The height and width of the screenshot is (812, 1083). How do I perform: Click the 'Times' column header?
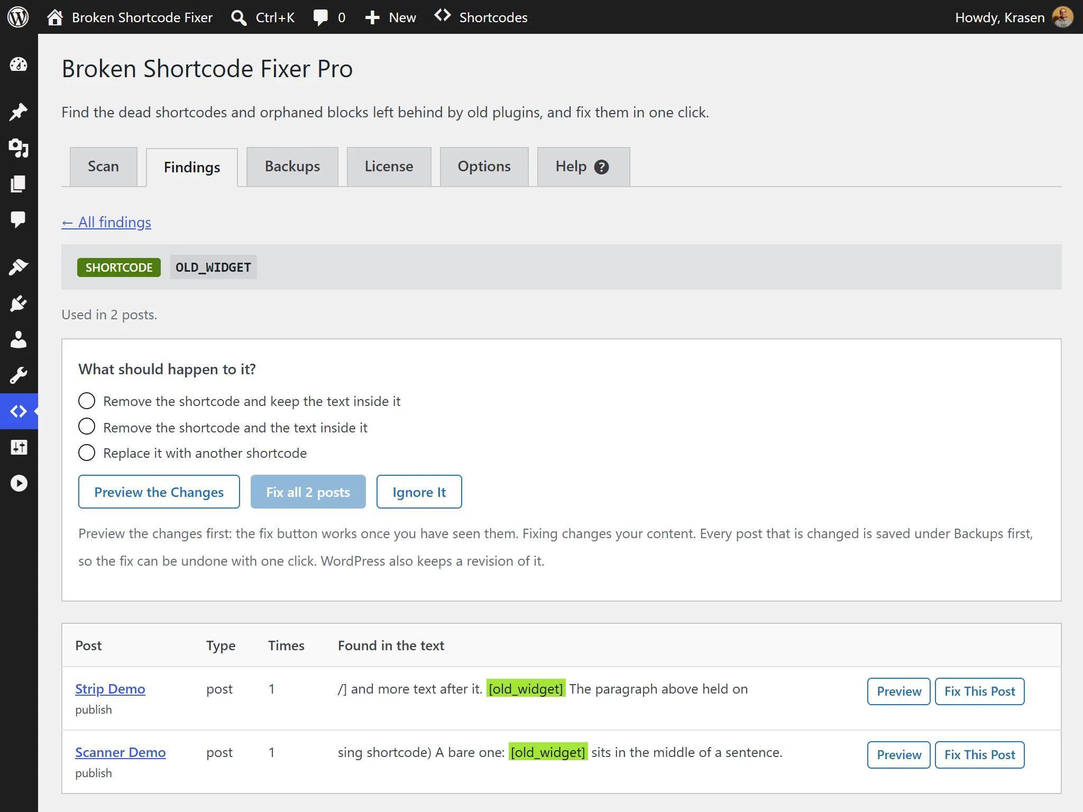[286, 645]
